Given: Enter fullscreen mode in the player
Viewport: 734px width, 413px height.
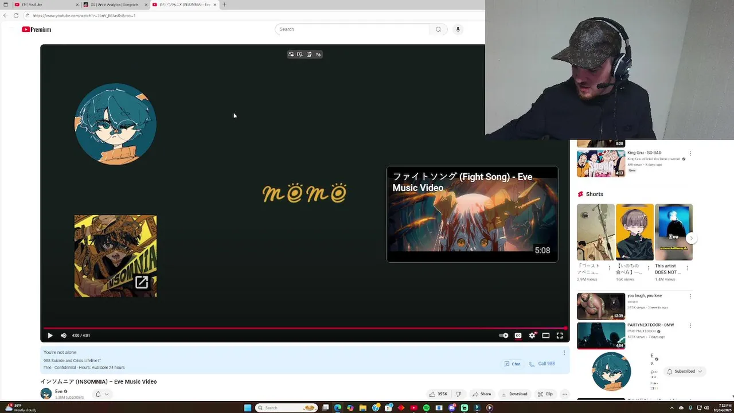Looking at the screenshot, I should click(560, 336).
